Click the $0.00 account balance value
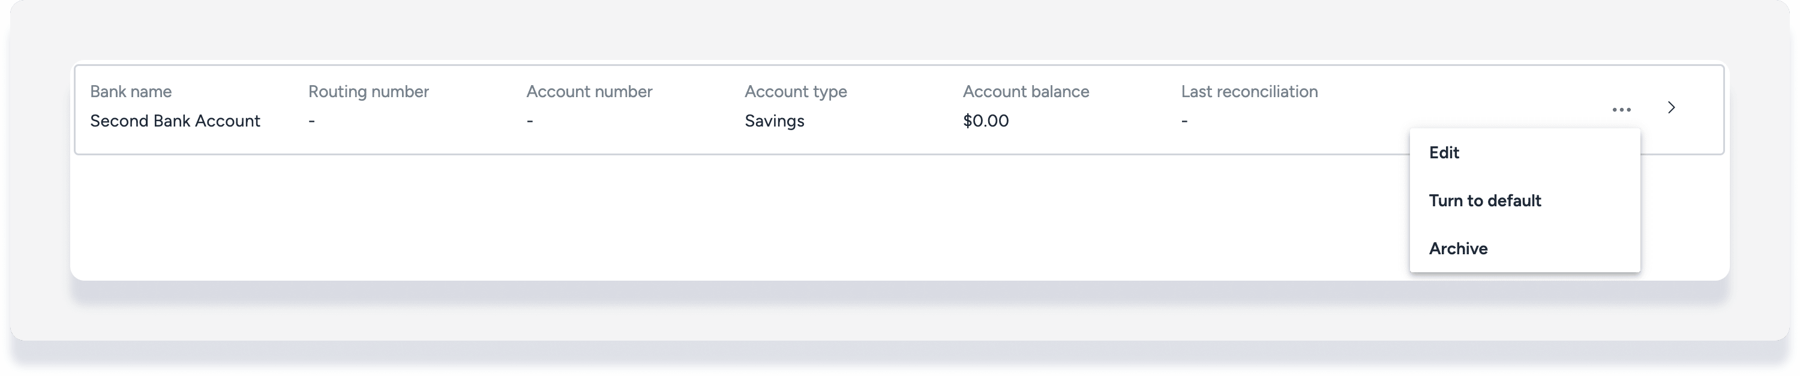1800x376 pixels. tap(985, 121)
